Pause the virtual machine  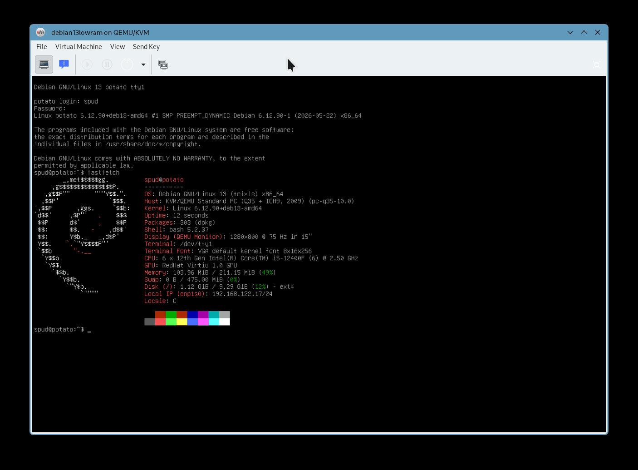(x=107, y=64)
